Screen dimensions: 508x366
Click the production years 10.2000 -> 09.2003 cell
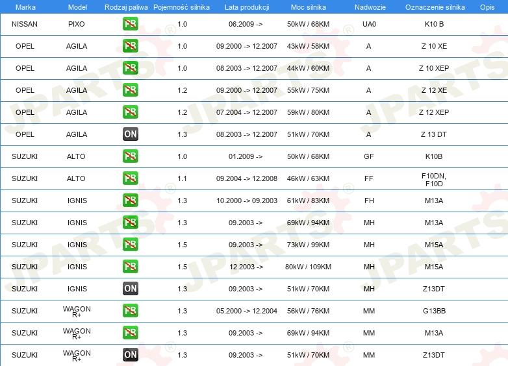[247, 201]
